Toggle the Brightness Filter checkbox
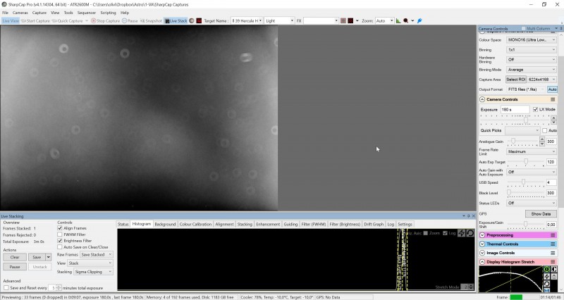 point(60,241)
